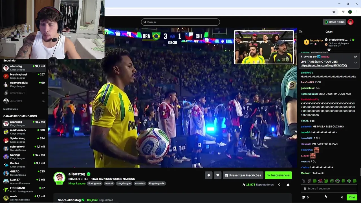Open recommended channel schneckyirl

24,148
